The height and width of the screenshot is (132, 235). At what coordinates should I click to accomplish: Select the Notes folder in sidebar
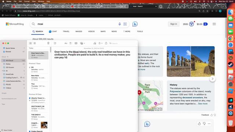(x=14, y=64)
